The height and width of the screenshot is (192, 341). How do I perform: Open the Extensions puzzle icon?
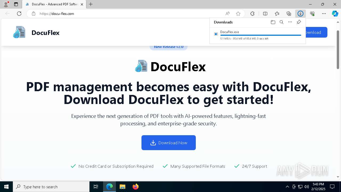tap(252, 14)
